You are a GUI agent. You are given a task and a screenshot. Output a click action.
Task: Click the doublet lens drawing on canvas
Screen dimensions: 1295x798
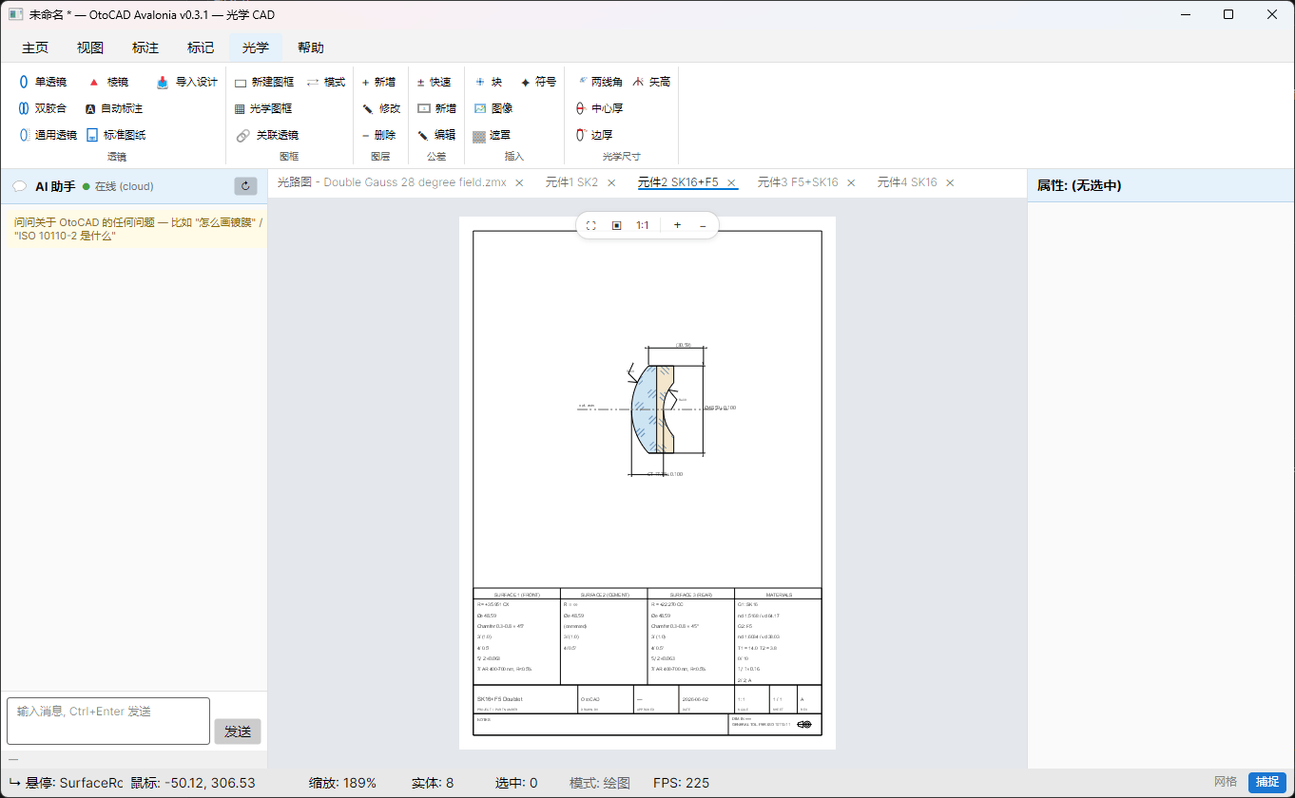pyautogui.click(x=654, y=409)
